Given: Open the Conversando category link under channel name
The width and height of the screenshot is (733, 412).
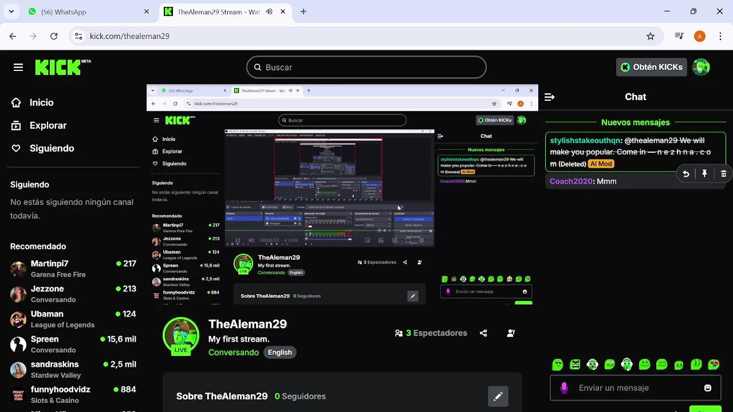Looking at the screenshot, I should pos(234,352).
